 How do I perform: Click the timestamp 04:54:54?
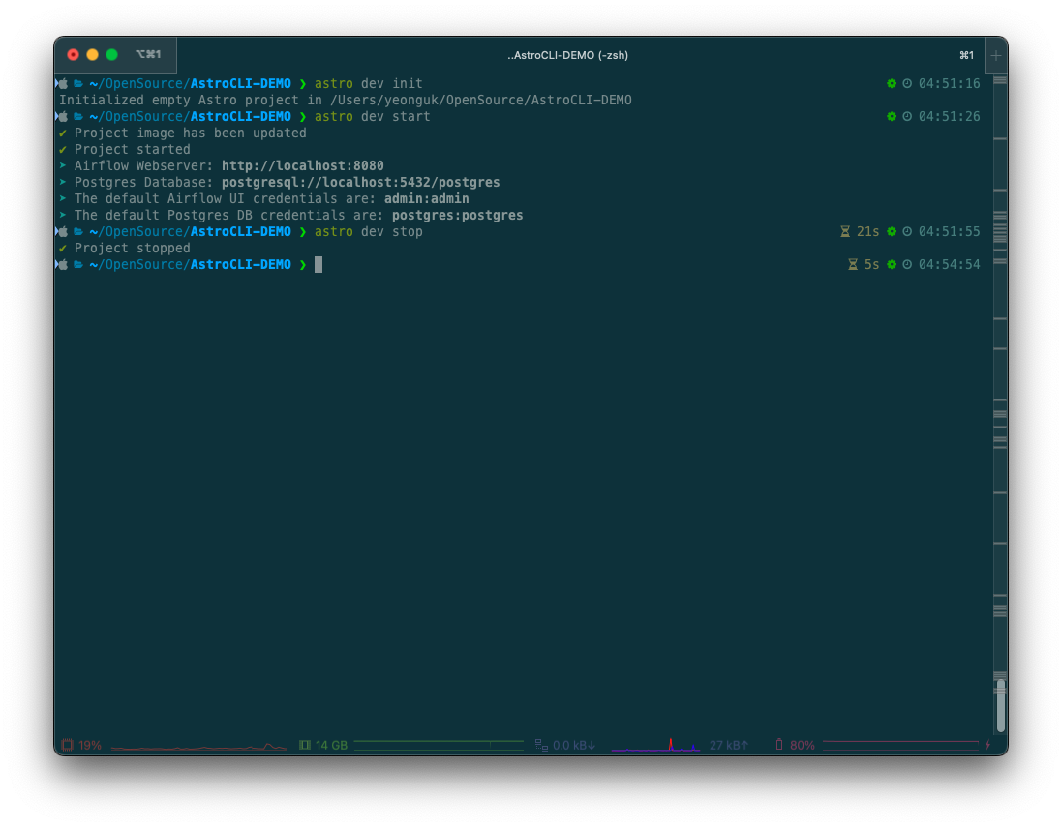(x=949, y=265)
